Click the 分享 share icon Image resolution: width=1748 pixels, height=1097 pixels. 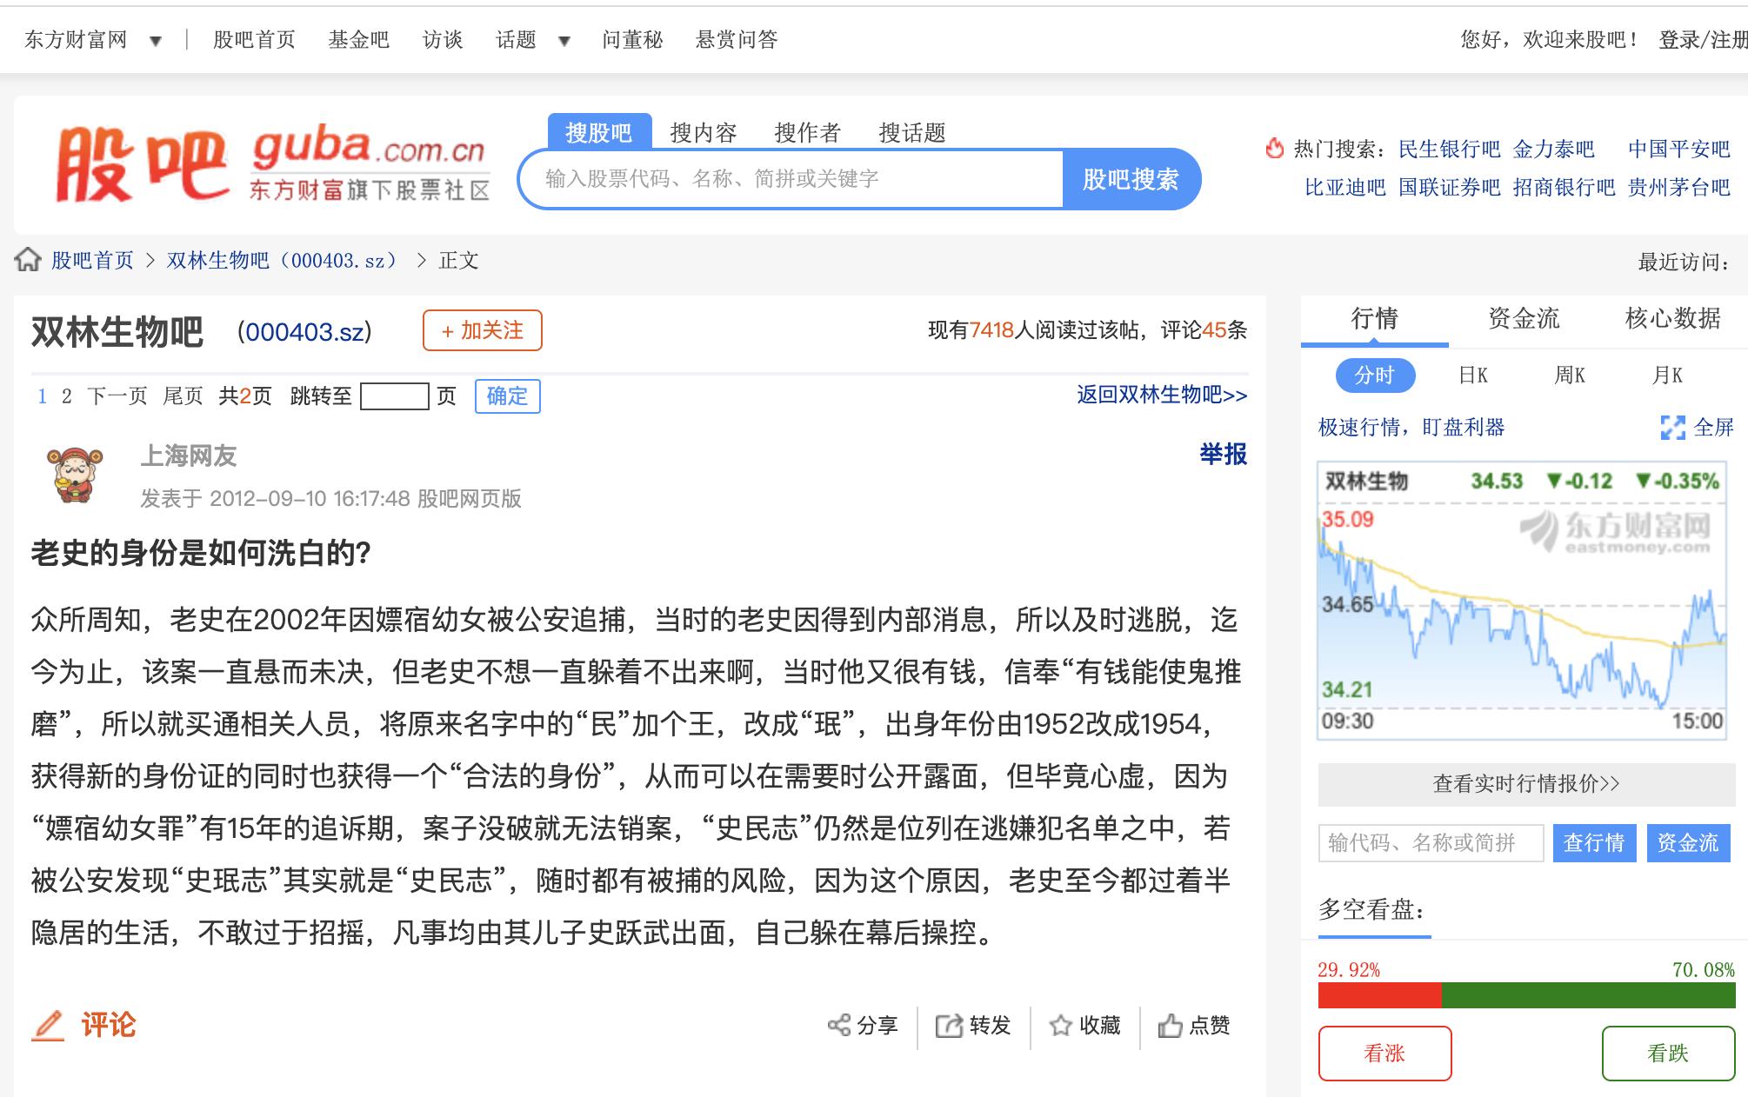(x=839, y=1026)
